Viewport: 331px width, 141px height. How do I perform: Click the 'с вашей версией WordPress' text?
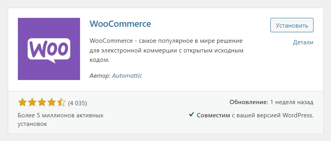point(272,115)
